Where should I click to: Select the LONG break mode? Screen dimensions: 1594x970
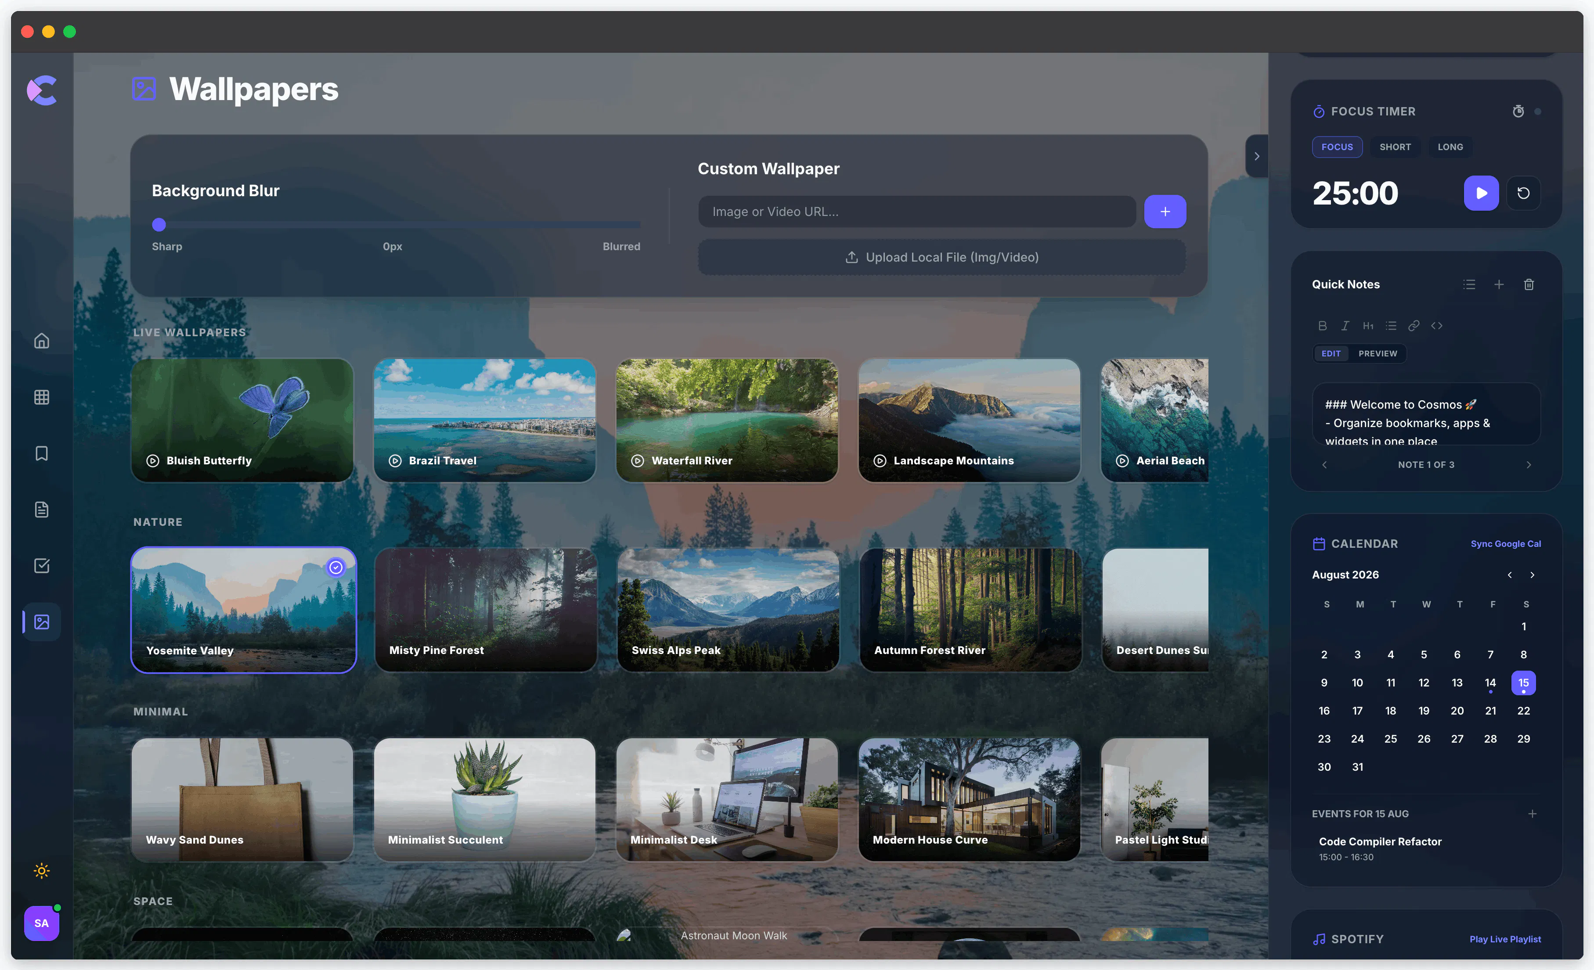pos(1450,147)
